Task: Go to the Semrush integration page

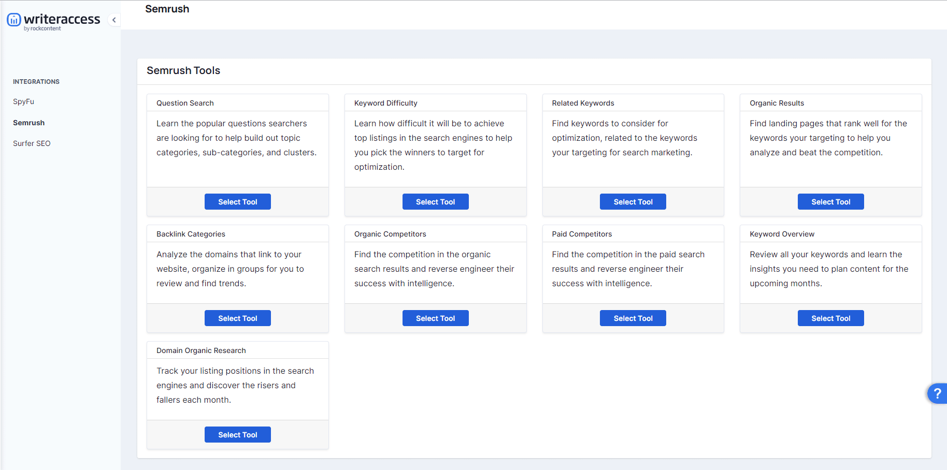Action: (29, 123)
